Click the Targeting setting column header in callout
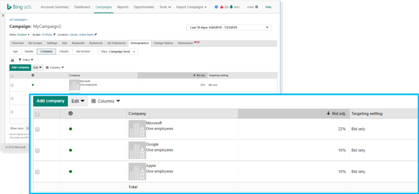The image size is (419, 194). click(x=367, y=114)
